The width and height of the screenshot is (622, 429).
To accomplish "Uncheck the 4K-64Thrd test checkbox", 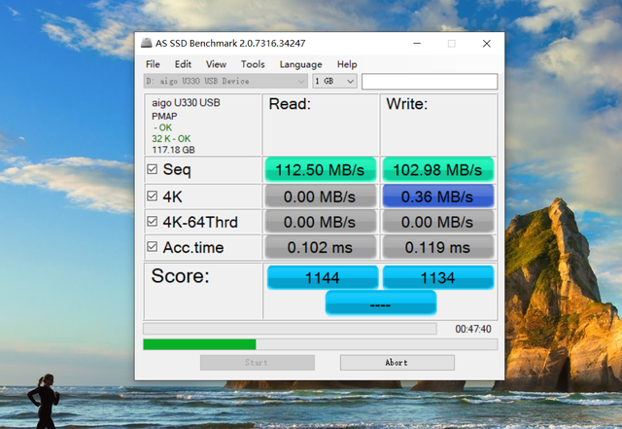I will click(x=152, y=222).
